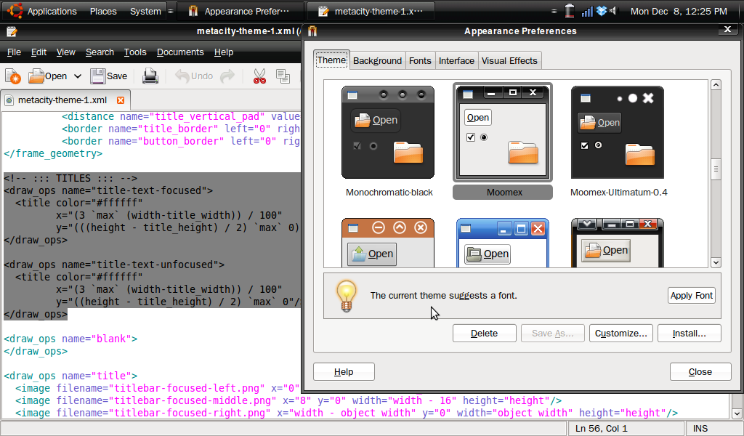Switch to Appearance Preferences taskbar entry
Image resolution: width=744 pixels, height=436 pixels.
(x=240, y=11)
